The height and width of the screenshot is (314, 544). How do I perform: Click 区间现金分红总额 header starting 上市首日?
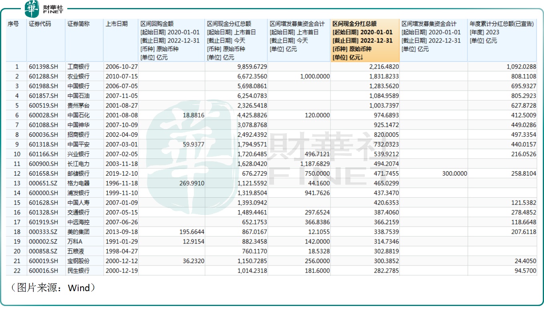coord(236,41)
